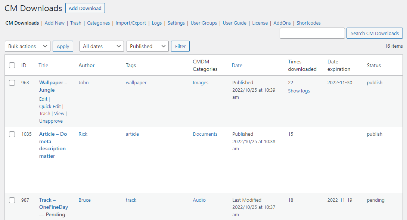The image size is (407, 220).
Task: Open the Import/Export tab
Action: pos(131,23)
